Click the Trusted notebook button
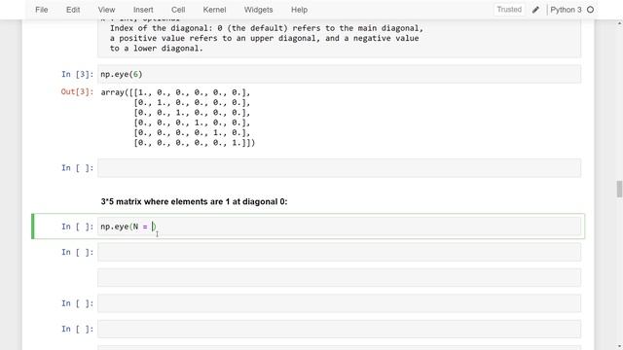Viewport: 623px width, 350px height. 509,10
